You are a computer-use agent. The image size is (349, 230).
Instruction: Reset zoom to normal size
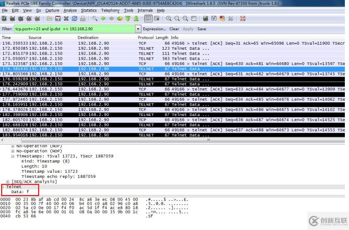click(185, 19)
